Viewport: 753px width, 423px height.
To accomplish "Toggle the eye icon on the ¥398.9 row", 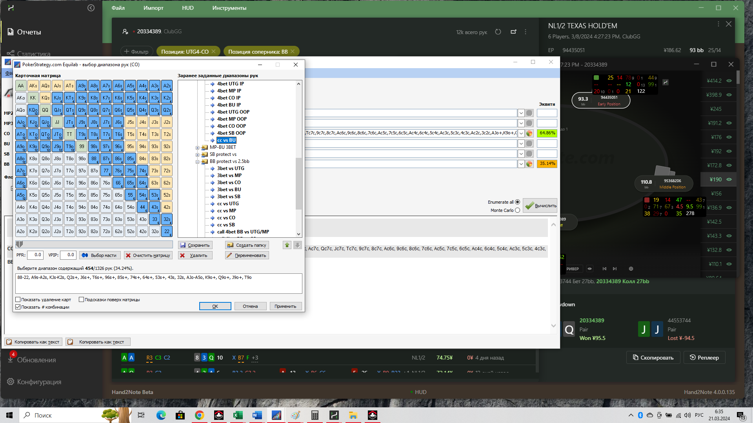I will point(729,95).
